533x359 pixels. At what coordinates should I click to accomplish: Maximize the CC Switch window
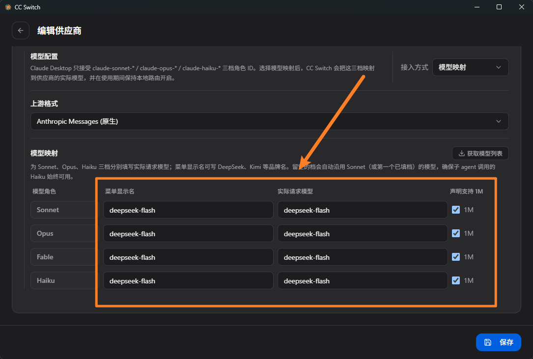point(499,7)
